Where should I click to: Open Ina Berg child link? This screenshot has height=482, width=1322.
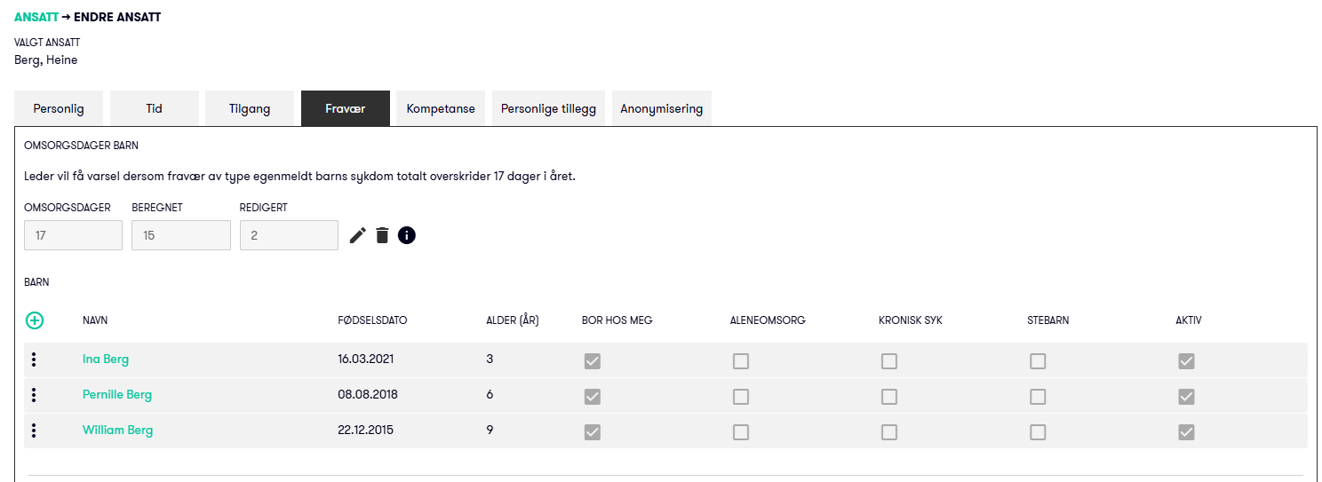coord(106,360)
